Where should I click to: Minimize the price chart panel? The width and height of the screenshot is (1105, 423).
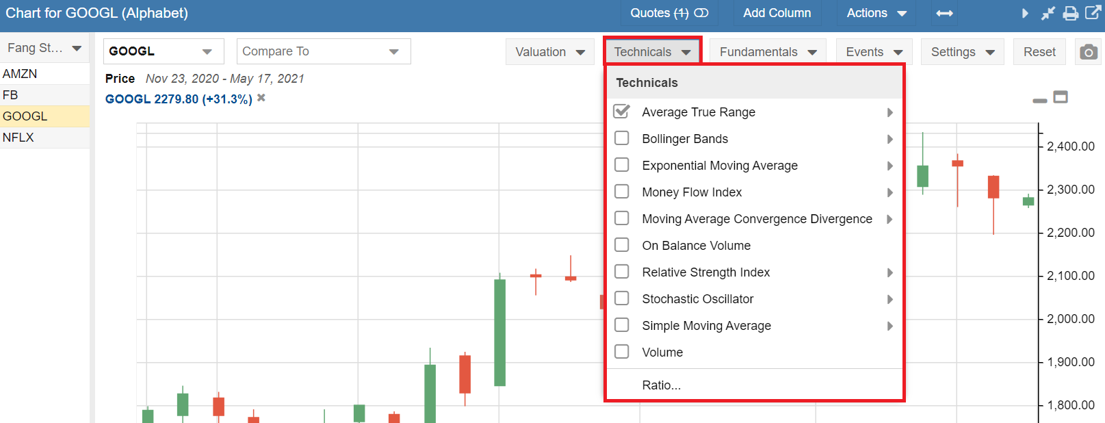coord(1040,100)
